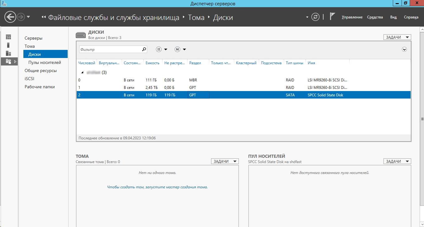This screenshot has width=424, height=227.
Task: Click the Back navigation arrow
Action: point(10,17)
